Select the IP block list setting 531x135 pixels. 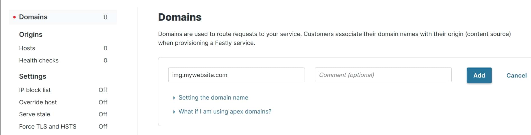pos(35,90)
